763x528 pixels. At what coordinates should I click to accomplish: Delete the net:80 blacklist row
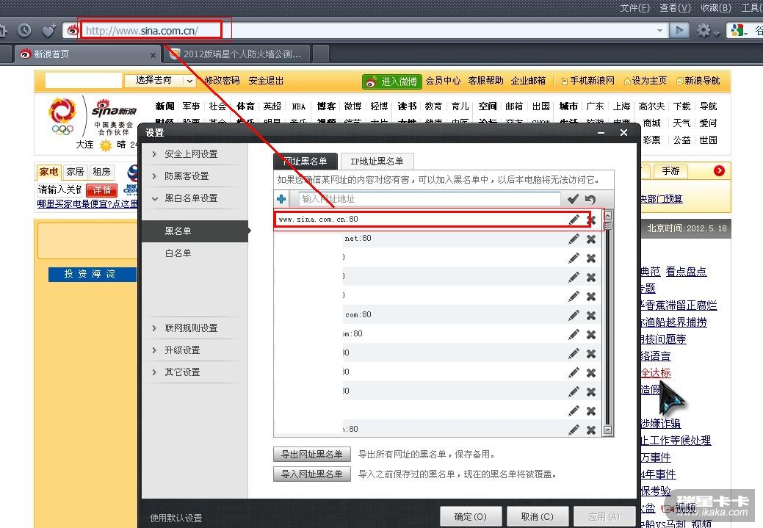pyautogui.click(x=590, y=239)
